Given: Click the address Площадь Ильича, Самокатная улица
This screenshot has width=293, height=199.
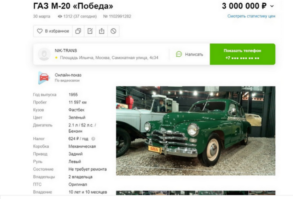Looking at the screenshot, I should [x=109, y=58].
